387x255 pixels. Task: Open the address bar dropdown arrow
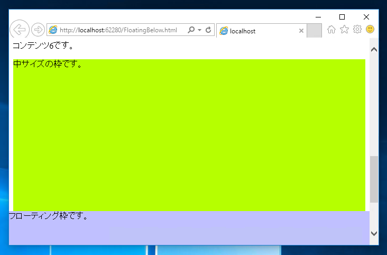[200, 30]
